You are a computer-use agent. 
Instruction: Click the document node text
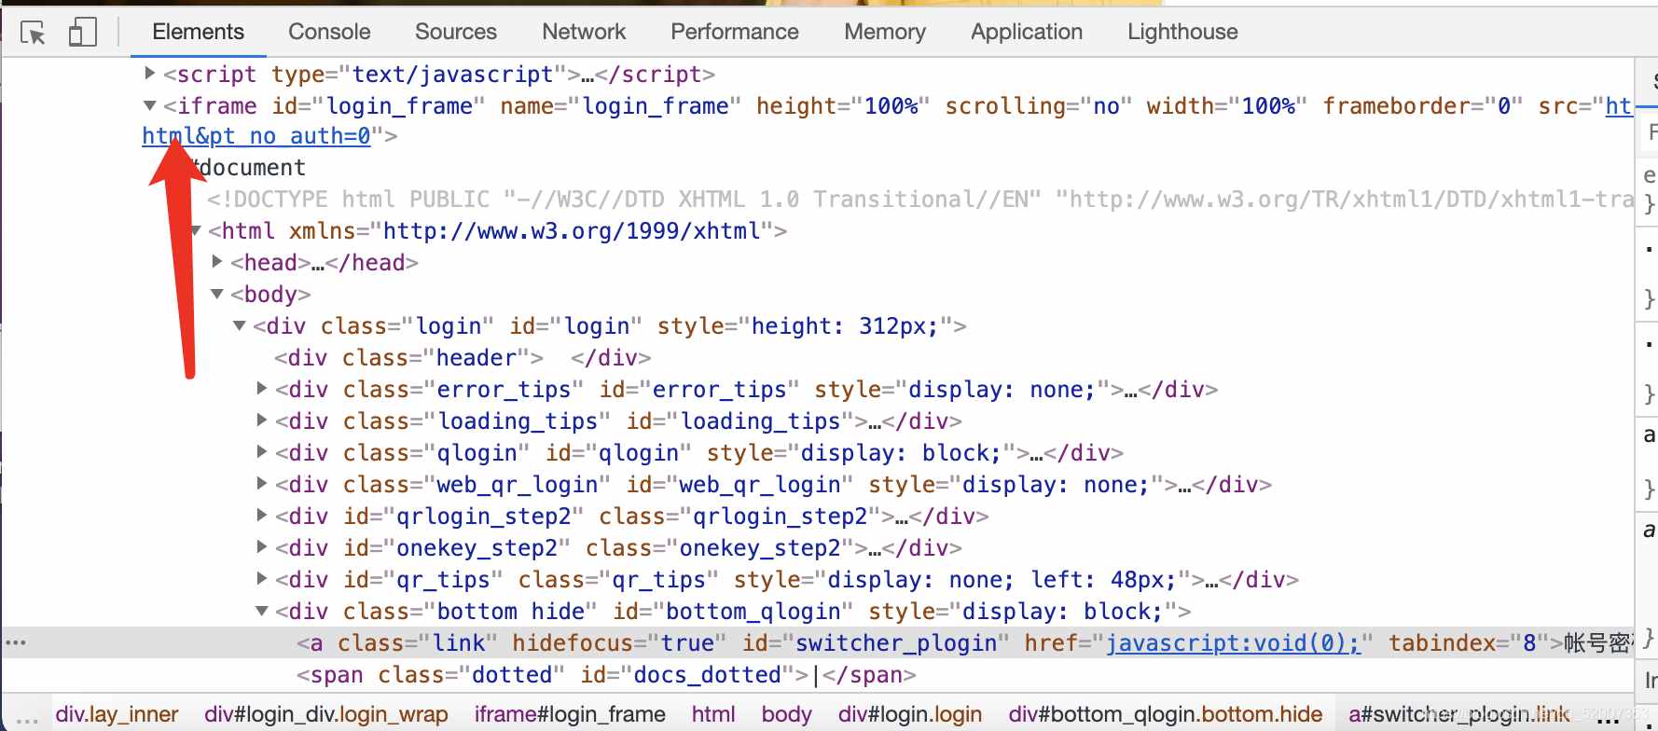247,168
